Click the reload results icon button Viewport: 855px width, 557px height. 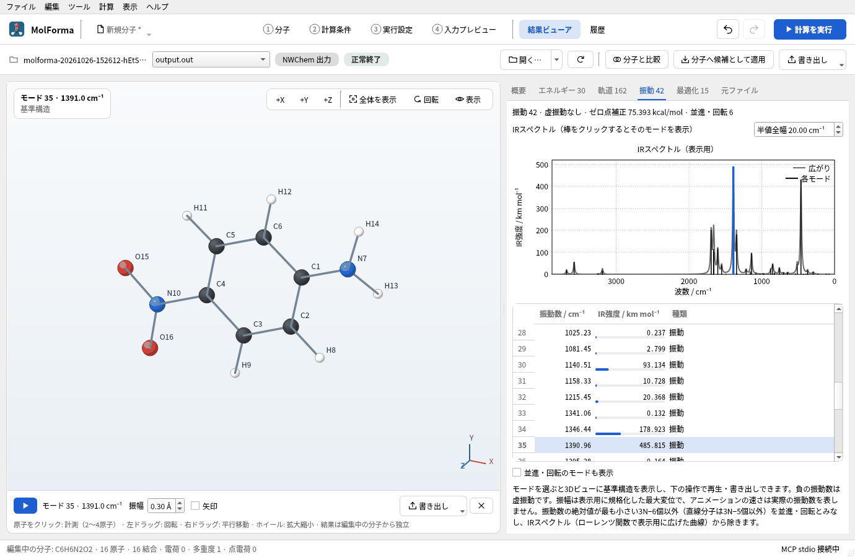coord(581,59)
